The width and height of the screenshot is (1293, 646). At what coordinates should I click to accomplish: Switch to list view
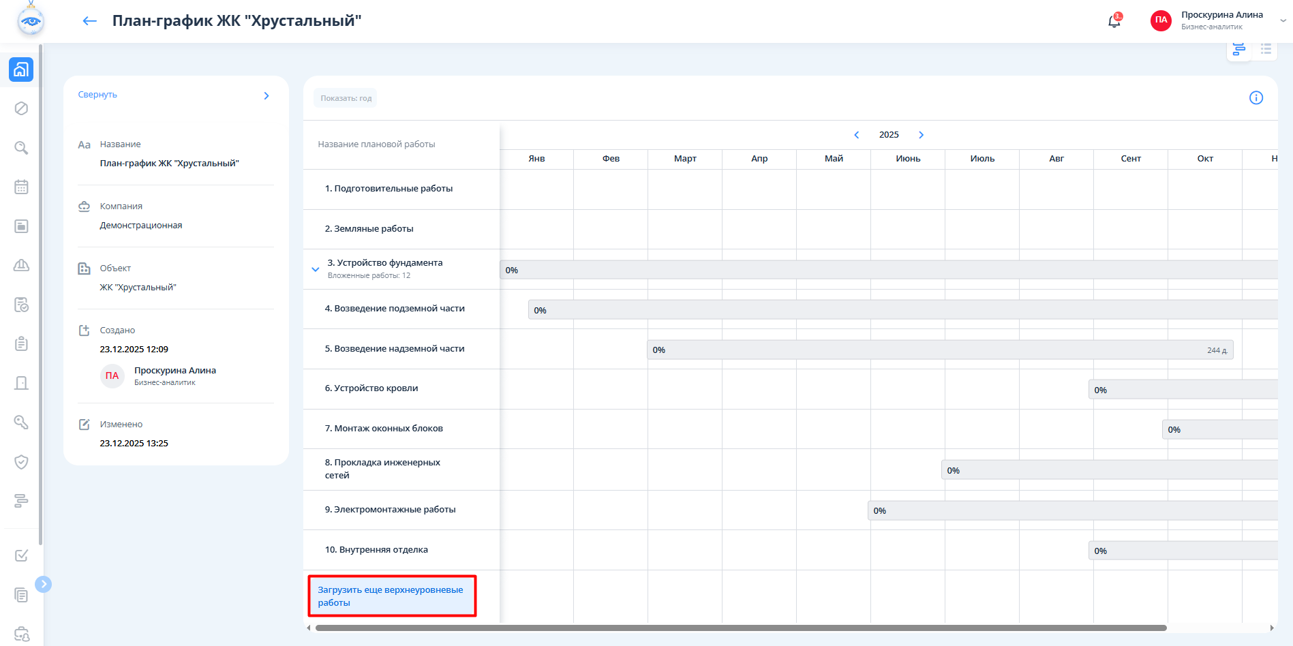pyautogui.click(x=1266, y=49)
